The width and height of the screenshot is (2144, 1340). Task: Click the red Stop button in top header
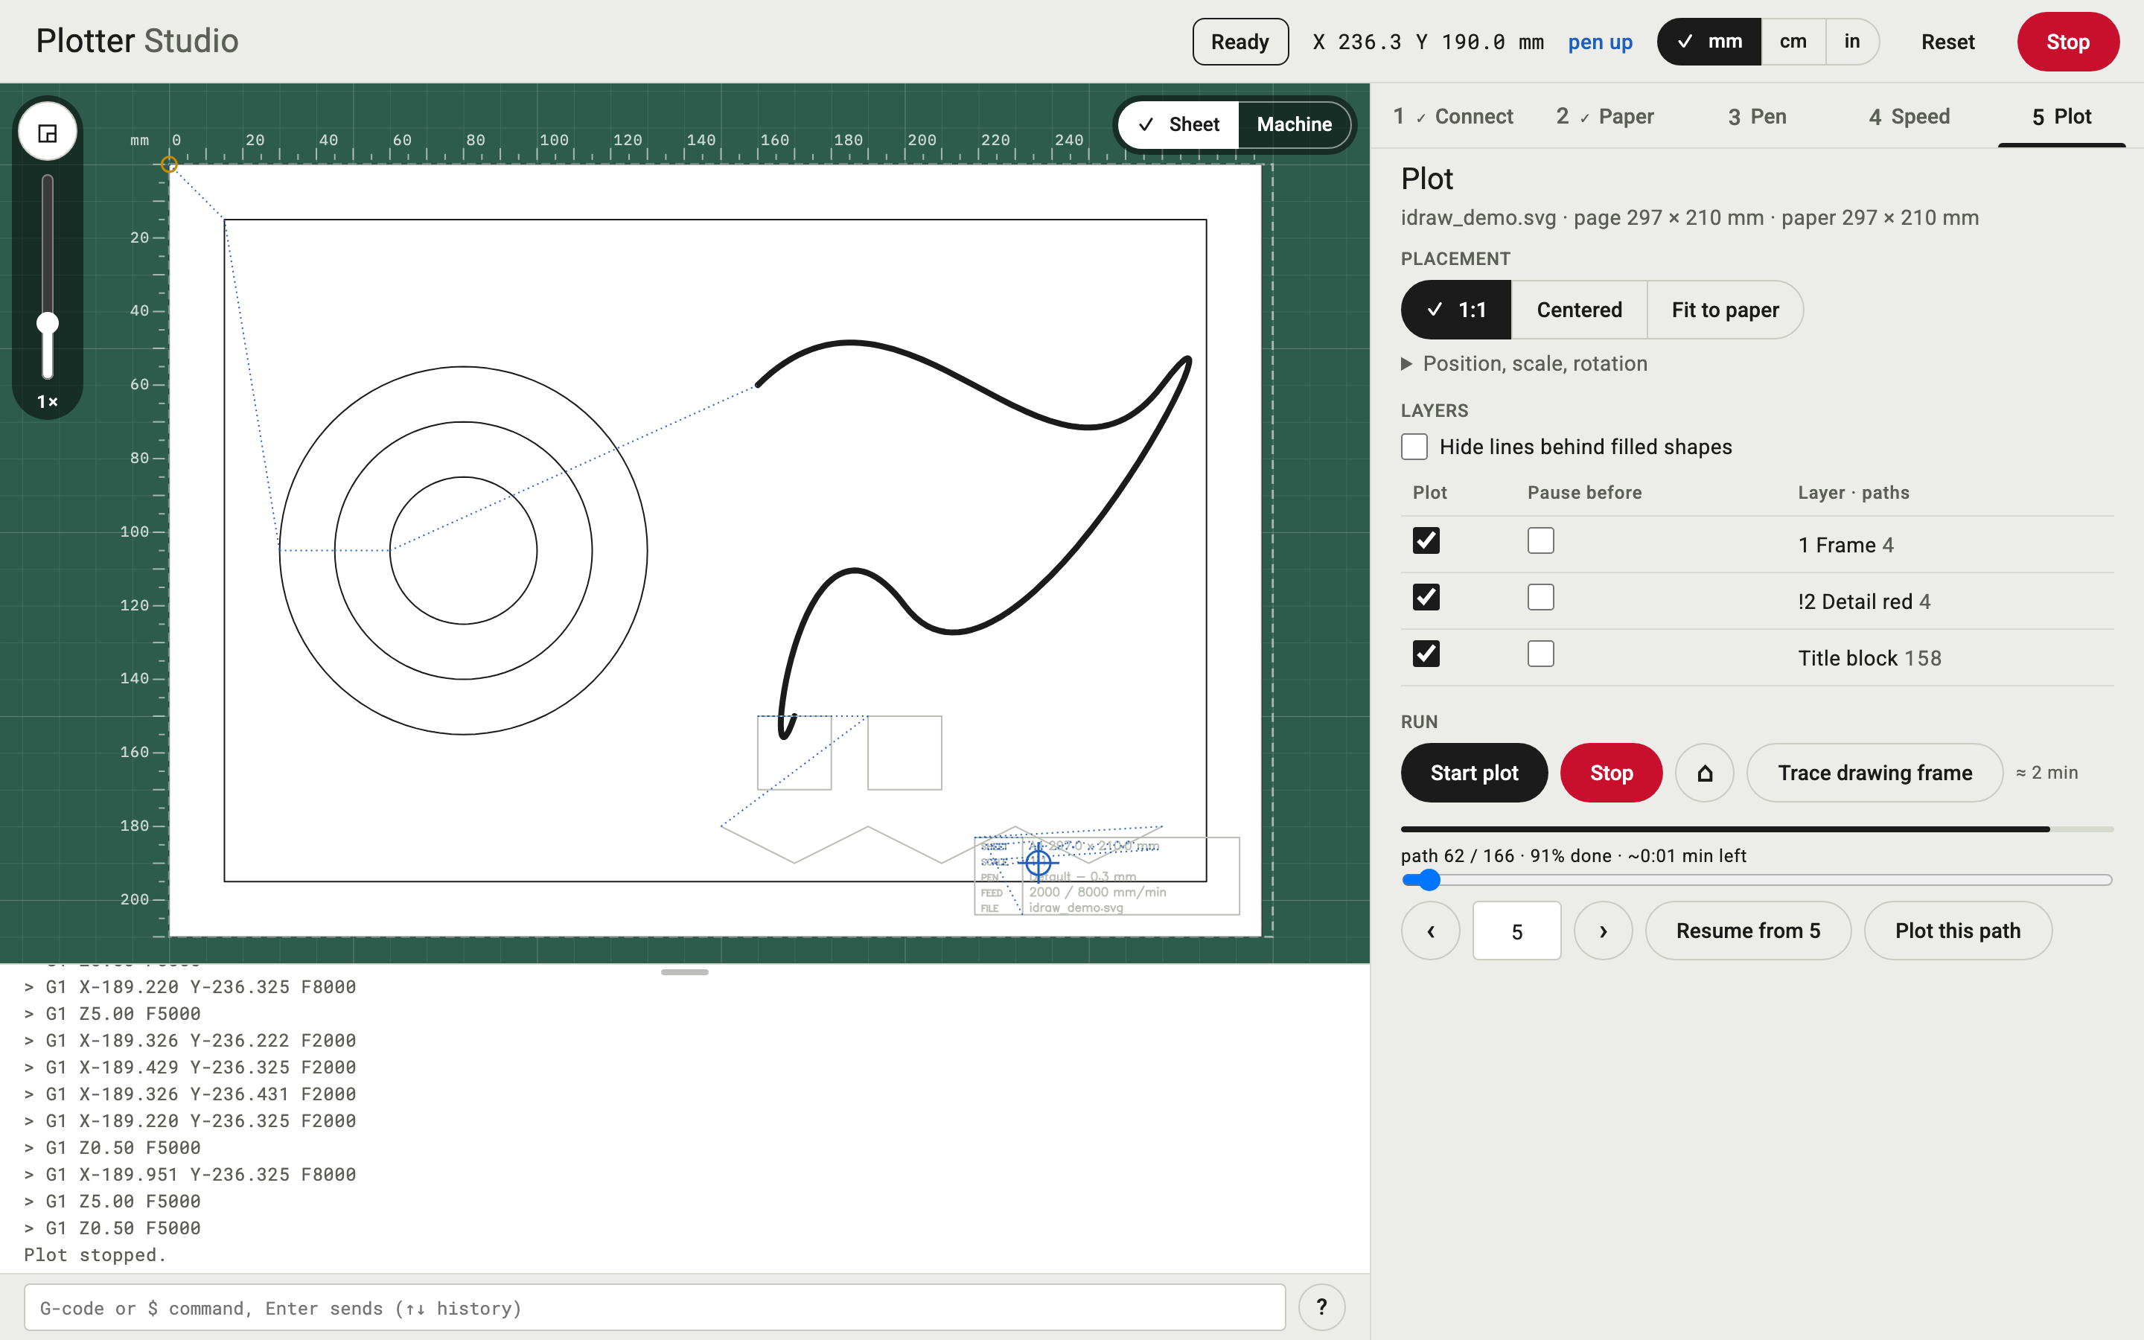[x=2068, y=42]
